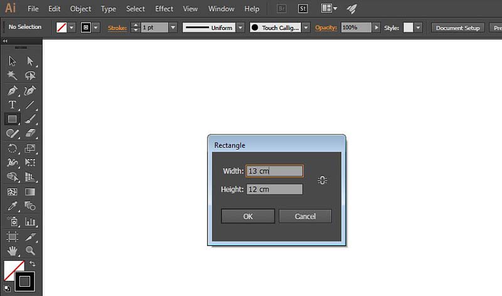The height and width of the screenshot is (296, 502).
Task: Open Adobe Bridge from the Br icon
Action: click(281, 9)
